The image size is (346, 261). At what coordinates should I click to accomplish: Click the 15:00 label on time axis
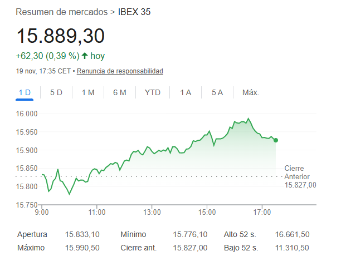click(207, 212)
